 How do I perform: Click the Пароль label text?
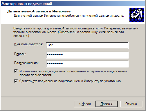pos(20,54)
